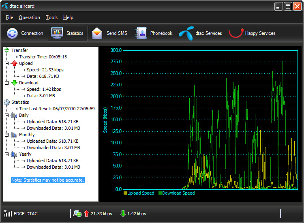This screenshot has height=223, width=304.
Task: Click the Statistics clock icon
Action: (7, 102)
